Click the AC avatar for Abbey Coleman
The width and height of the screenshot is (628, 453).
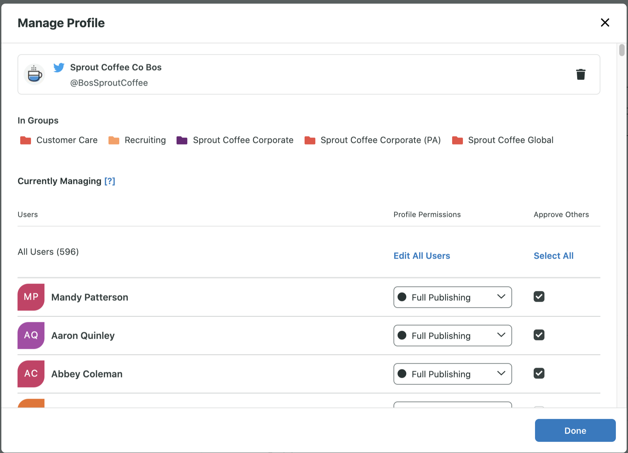(31, 374)
